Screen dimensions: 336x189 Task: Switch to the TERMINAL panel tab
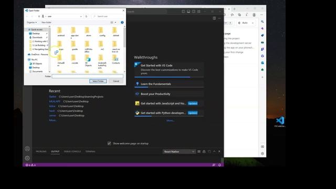pyautogui.click(x=90, y=152)
